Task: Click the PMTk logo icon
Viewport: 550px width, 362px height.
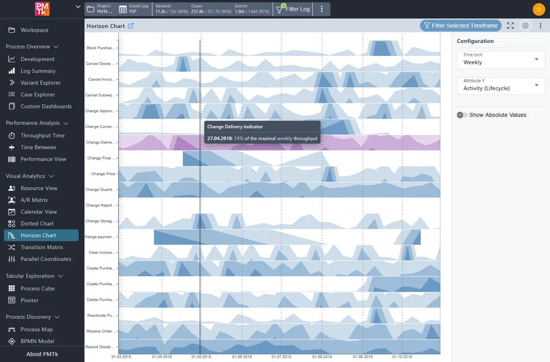Action: (42, 9)
